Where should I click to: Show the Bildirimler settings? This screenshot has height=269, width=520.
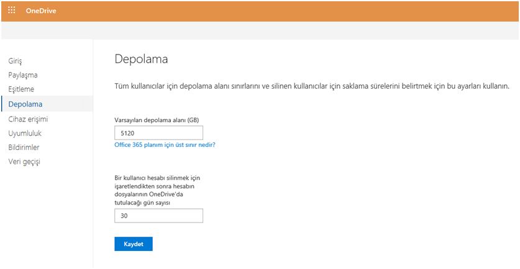pos(25,148)
